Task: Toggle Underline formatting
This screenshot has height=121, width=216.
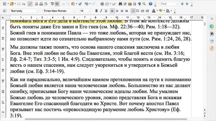Action: pyautogui.click(x=106, y=11)
